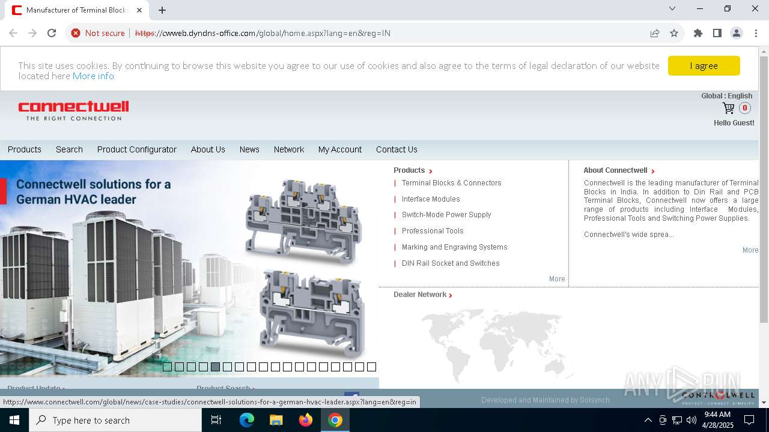This screenshot has height=432, width=769.
Task: Open the notifications action center
Action: tap(749, 420)
